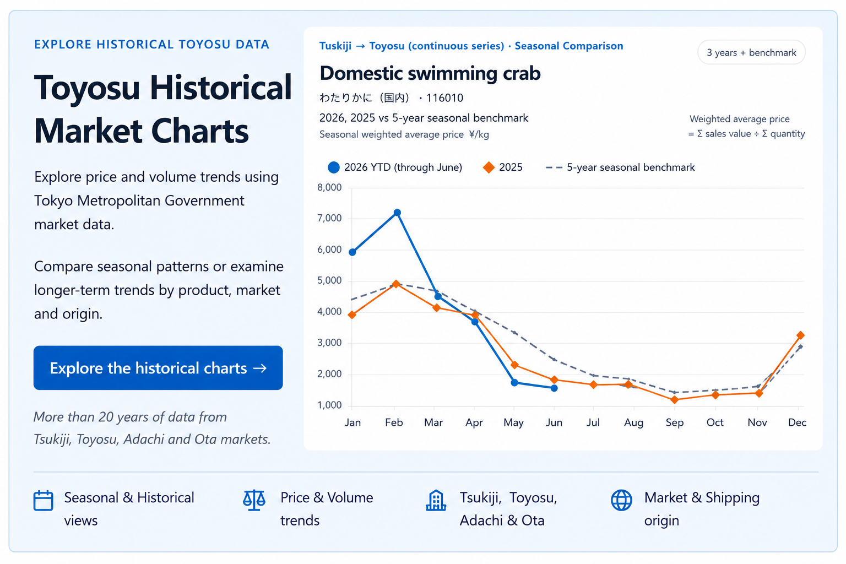
Task: Click the Price & Volume trends text
Action: pos(327,509)
